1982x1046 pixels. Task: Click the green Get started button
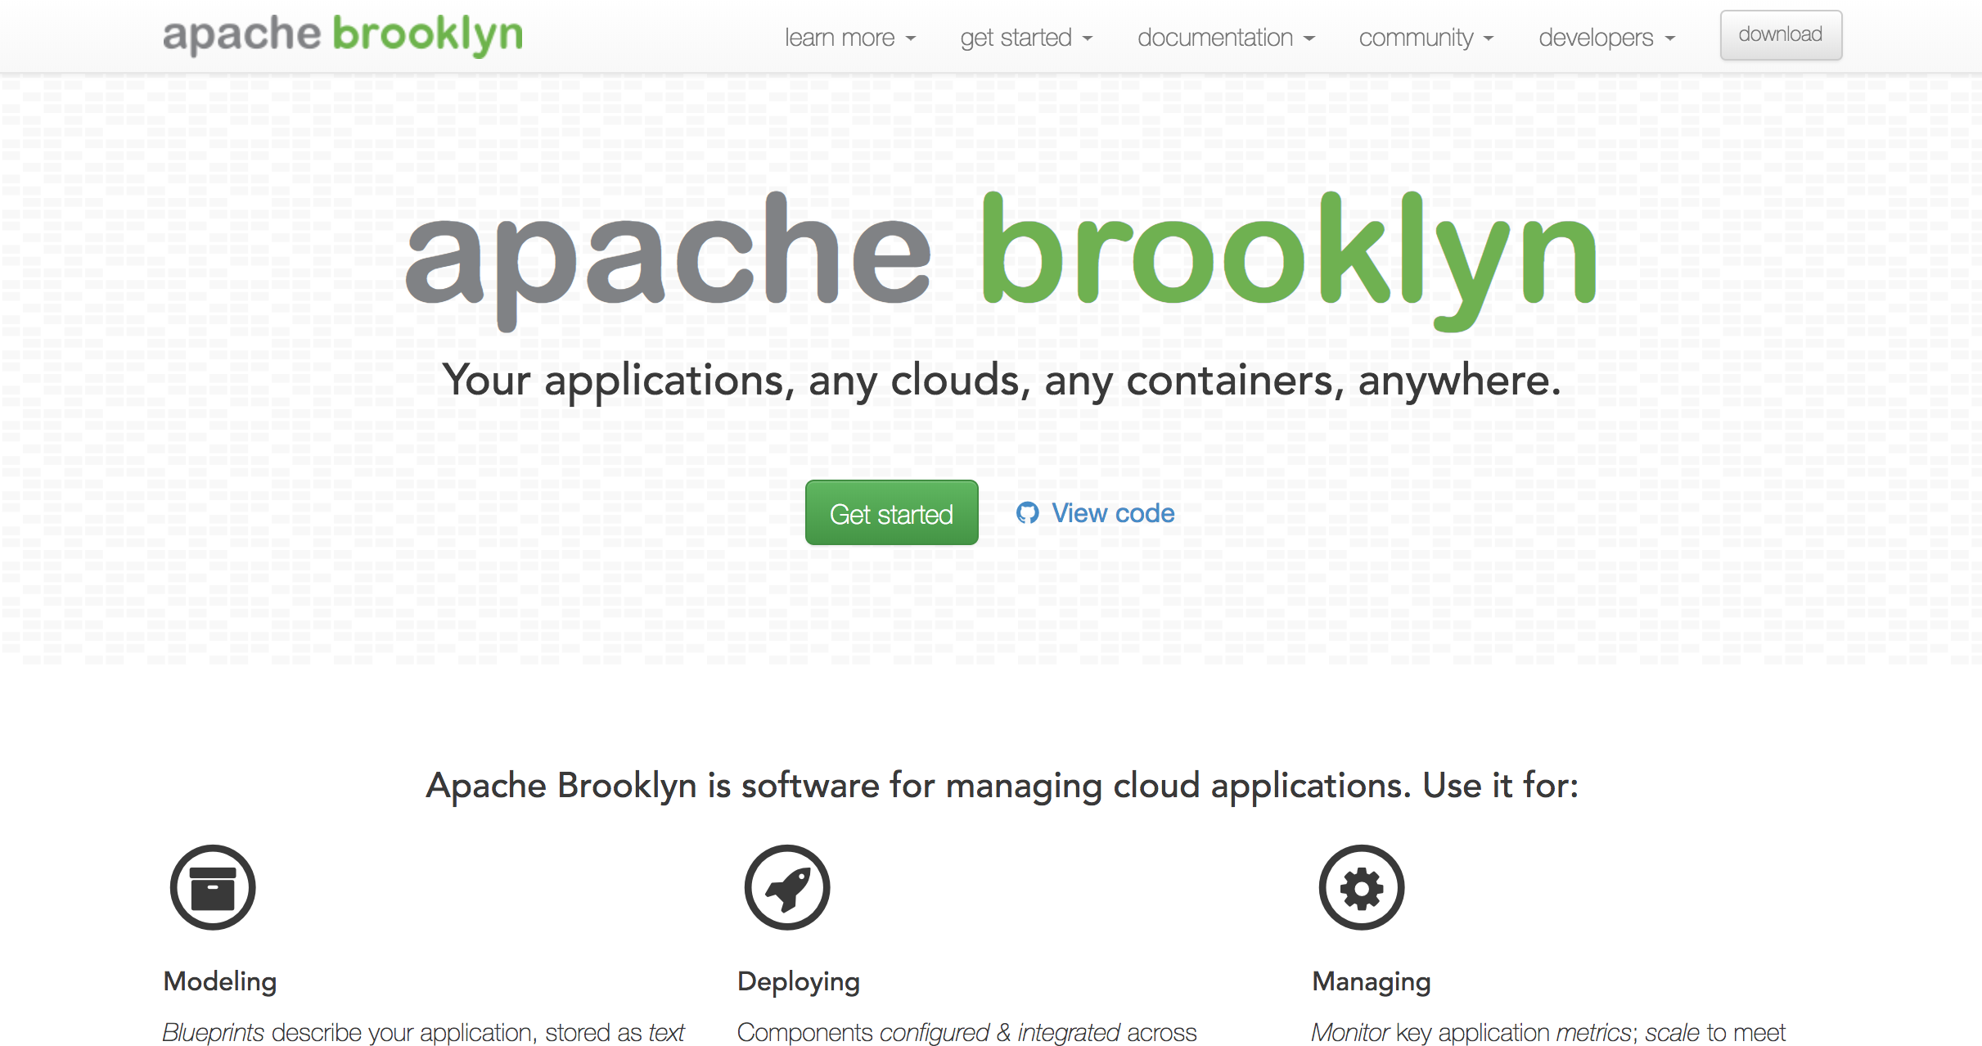coord(891,512)
